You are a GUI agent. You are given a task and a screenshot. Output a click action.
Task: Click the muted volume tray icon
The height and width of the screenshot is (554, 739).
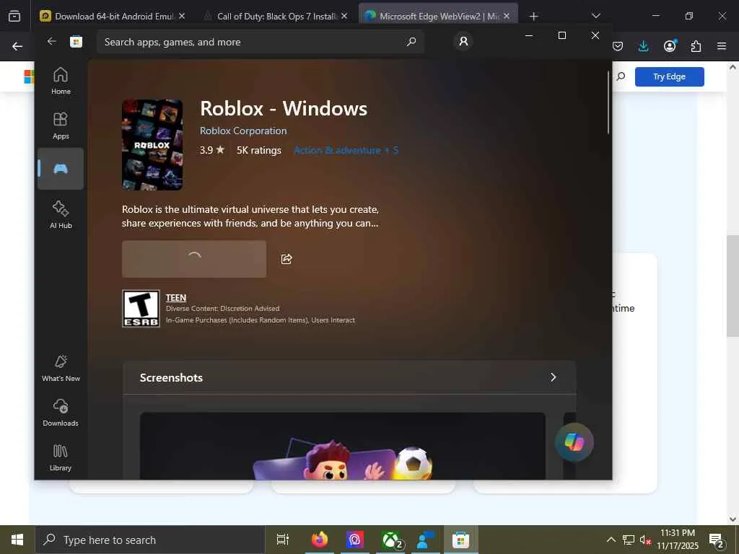[x=645, y=540]
